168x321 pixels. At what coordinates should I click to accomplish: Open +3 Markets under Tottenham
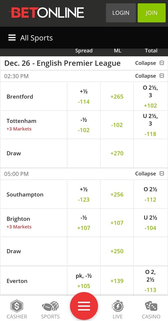tap(19, 129)
